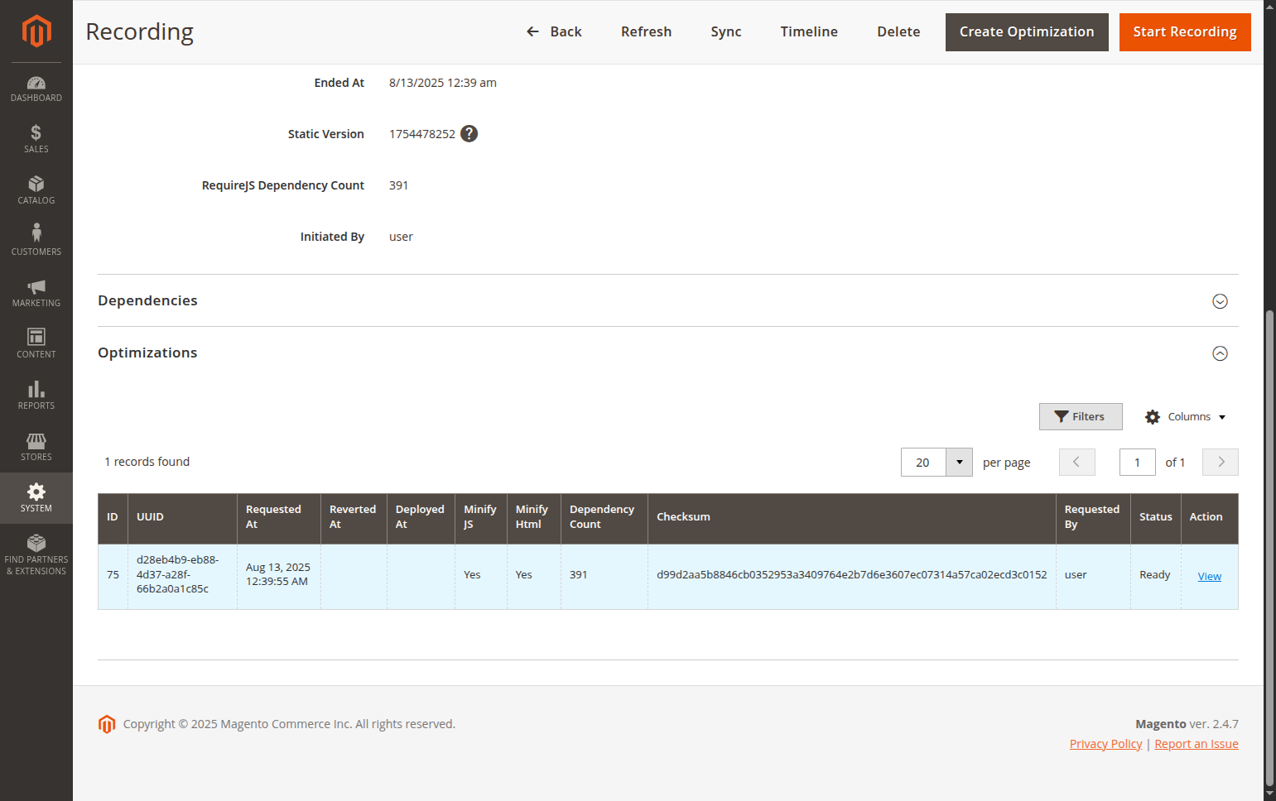Click Requested At Aug 13, 2025 cell
The width and height of the screenshot is (1276, 801).
point(278,575)
